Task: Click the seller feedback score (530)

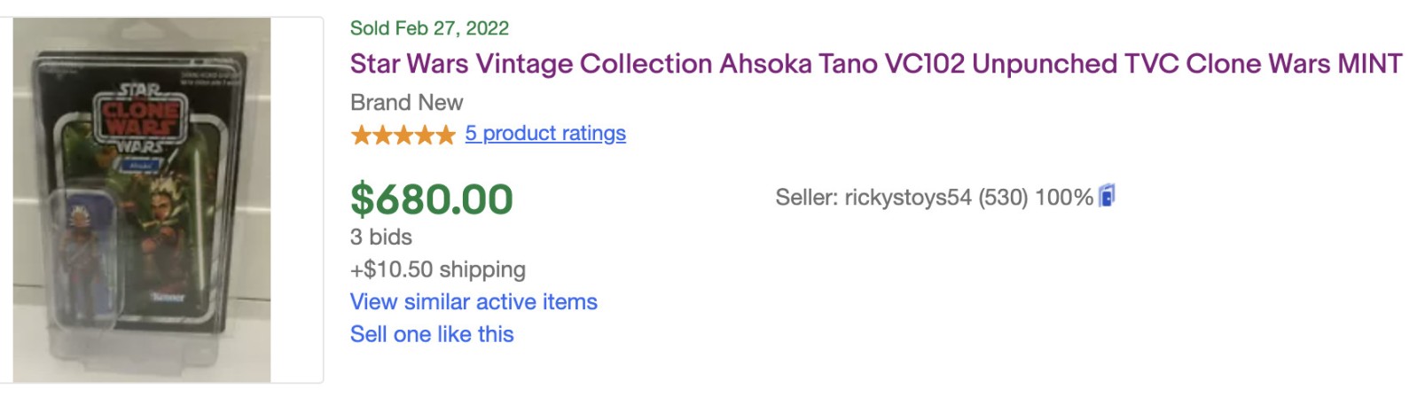Action: coord(1003,198)
